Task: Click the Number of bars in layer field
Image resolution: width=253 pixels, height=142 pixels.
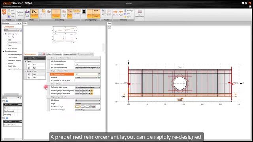Action: click(87, 80)
